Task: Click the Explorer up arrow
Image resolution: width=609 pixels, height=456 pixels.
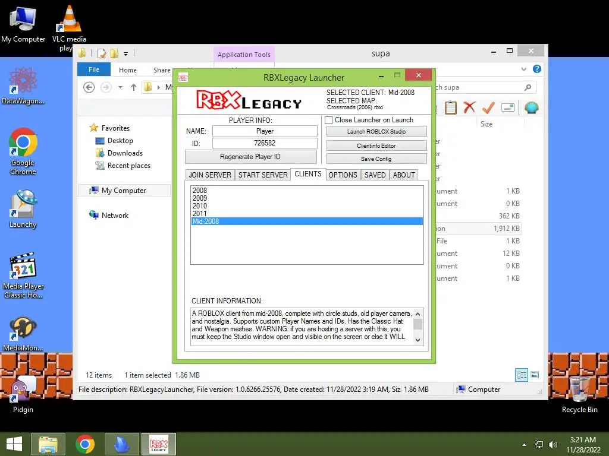Action: pyautogui.click(x=134, y=87)
